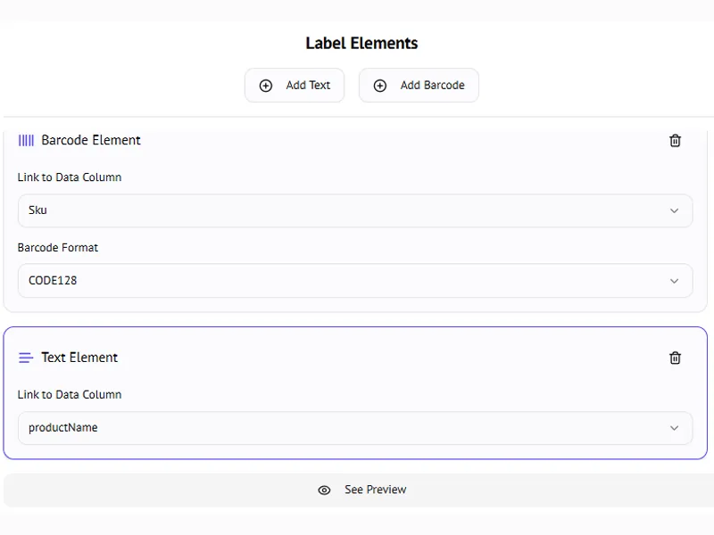This screenshot has width=714, height=535.
Task: Click the plus icon inside Add Text button
Action: tap(265, 85)
